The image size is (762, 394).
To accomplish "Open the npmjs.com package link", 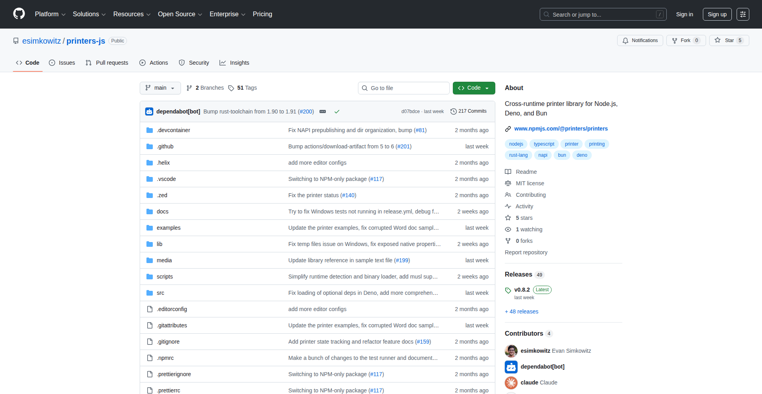I will coord(561,129).
